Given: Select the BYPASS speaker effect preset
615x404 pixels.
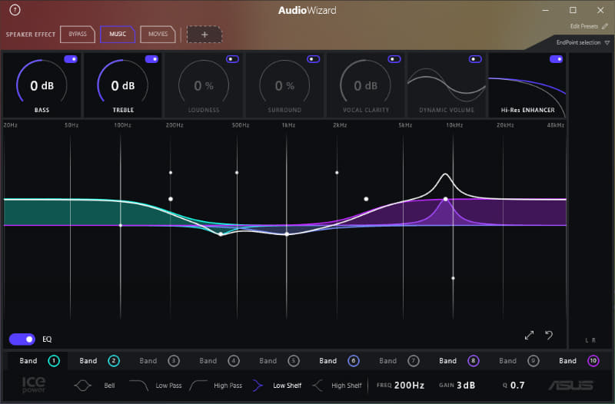Looking at the screenshot, I should (x=78, y=34).
